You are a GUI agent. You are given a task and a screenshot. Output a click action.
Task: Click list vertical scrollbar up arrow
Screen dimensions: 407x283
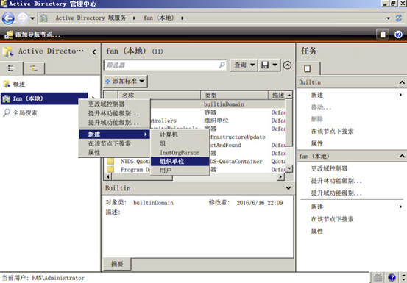289,95
